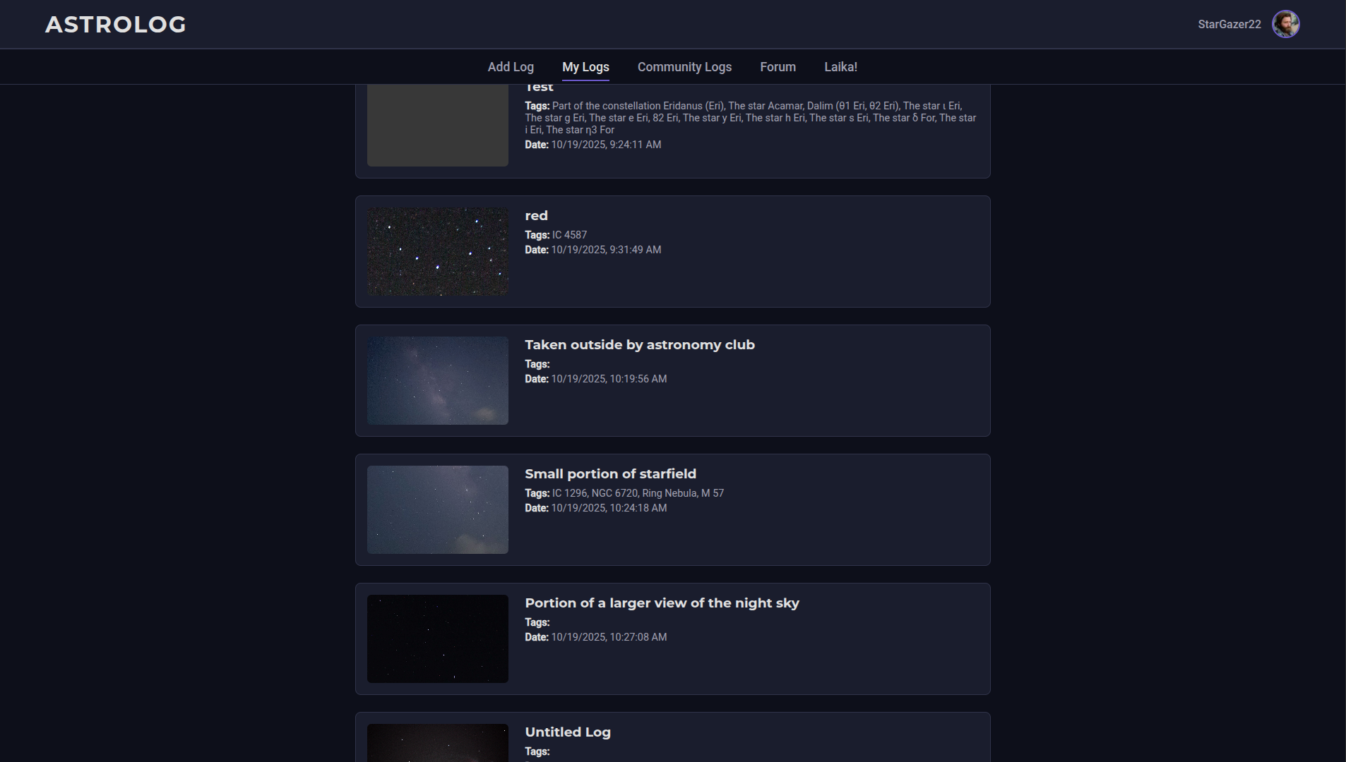Image resolution: width=1346 pixels, height=762 pixels.
Task: Click the date 10/19/2025, 10:27:08 AM
Action: click(x=609, y=637)
